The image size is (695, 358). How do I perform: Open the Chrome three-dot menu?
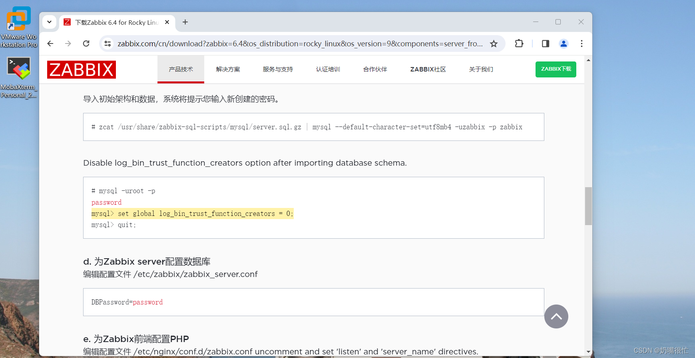(x=581, y=44)
